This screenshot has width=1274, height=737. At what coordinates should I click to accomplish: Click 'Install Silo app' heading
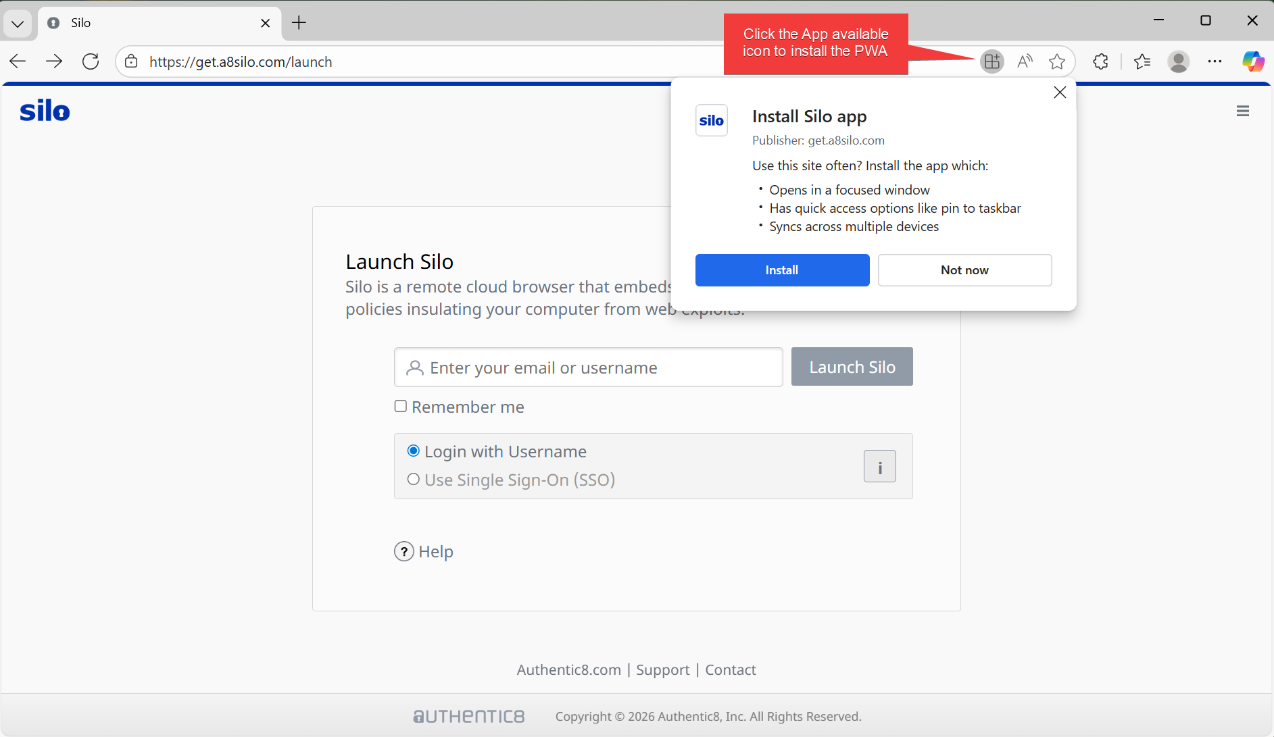click(x=809, y=117)
